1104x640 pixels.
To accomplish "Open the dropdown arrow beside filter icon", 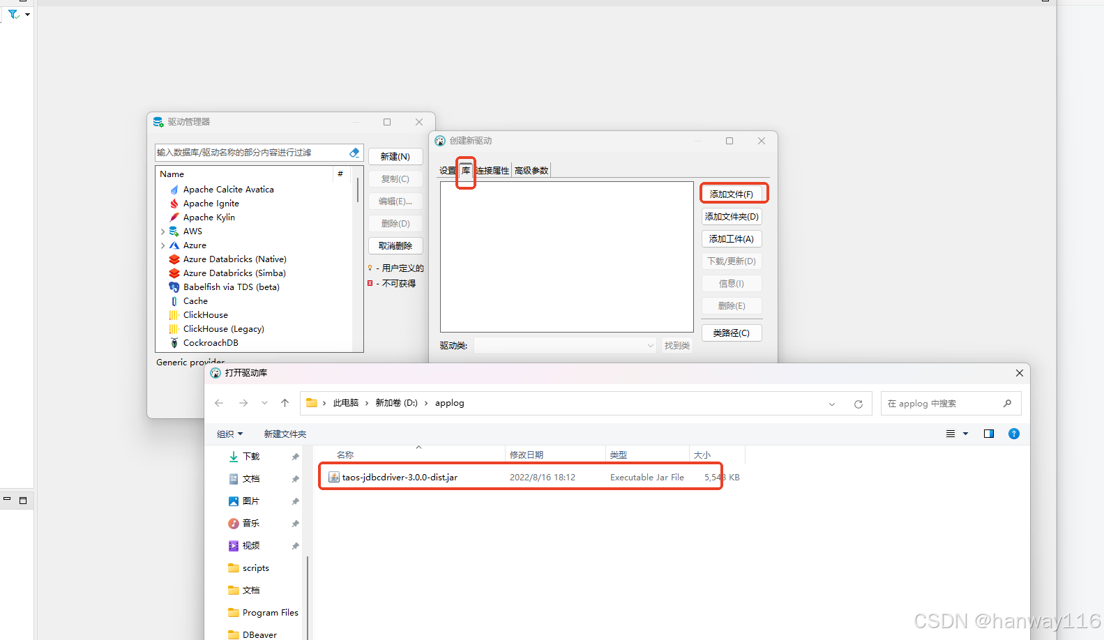I will 27,14.
